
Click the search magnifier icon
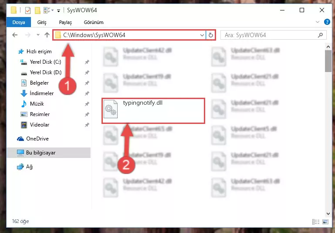pyautogui.click(x=320, y=35)
